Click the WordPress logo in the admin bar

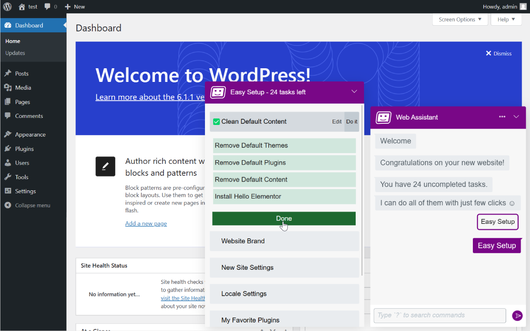[x=7, y=7]
